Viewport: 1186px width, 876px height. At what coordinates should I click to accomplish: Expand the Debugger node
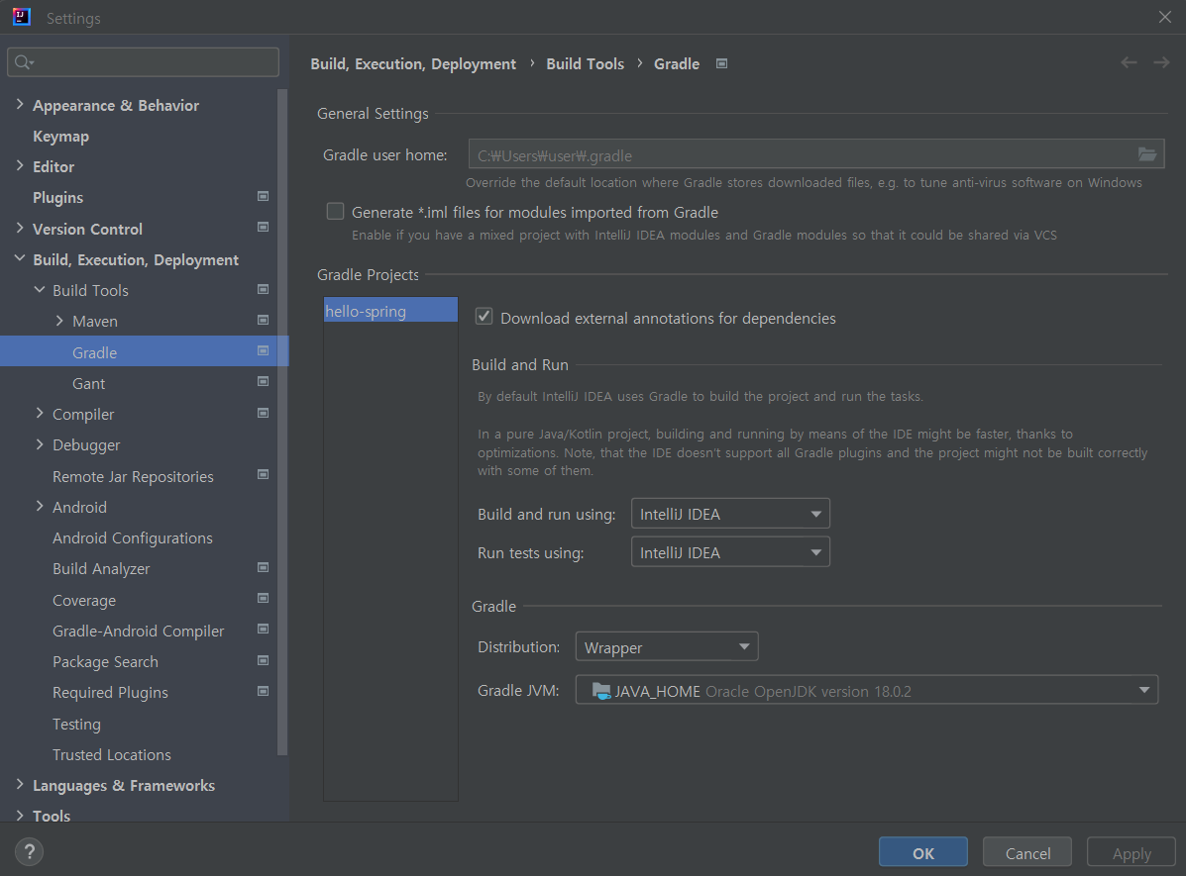(x=40, y=444)
